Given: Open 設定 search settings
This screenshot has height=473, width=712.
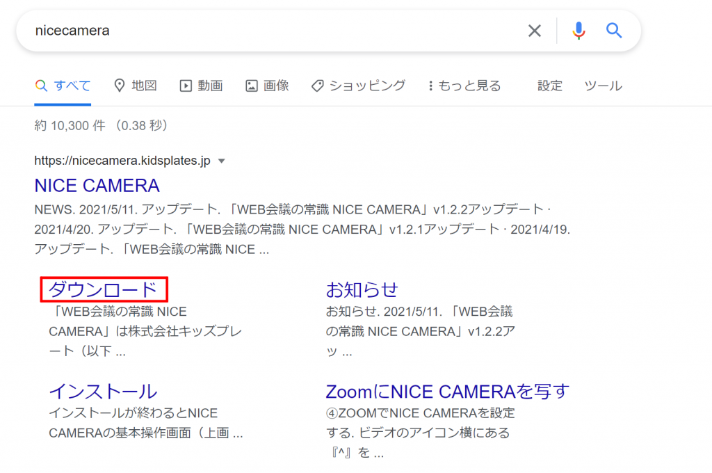Looking at the screenshot, I should click(550, 86).
